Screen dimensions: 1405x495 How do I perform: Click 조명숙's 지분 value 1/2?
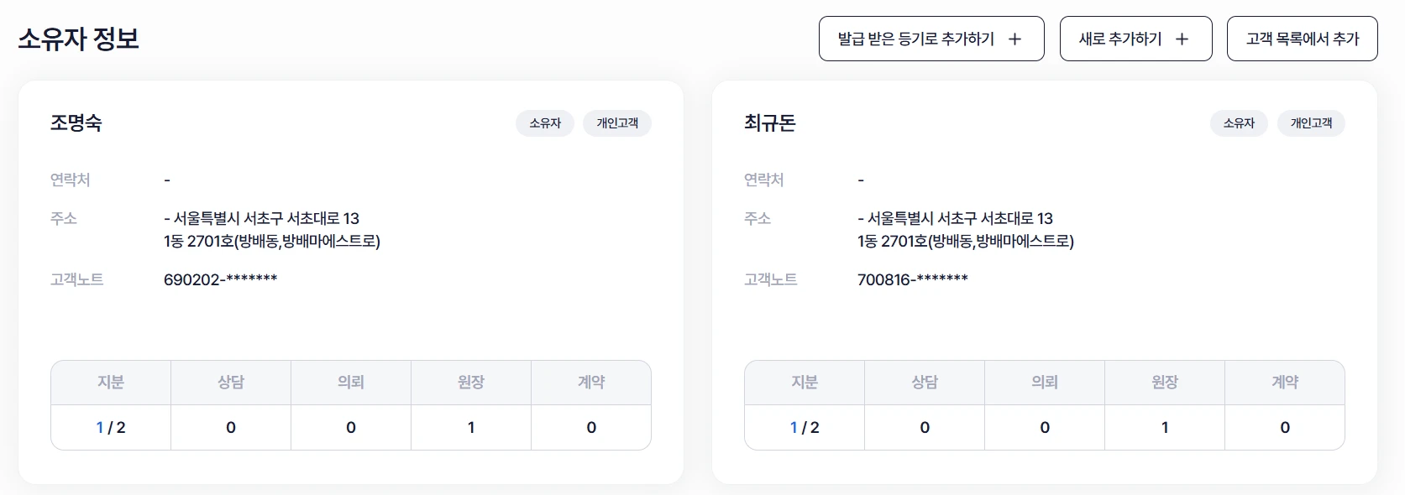[x=111, y=428]
